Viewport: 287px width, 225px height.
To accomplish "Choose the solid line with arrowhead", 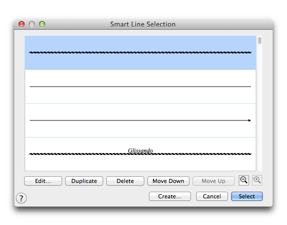I will 140,120.
